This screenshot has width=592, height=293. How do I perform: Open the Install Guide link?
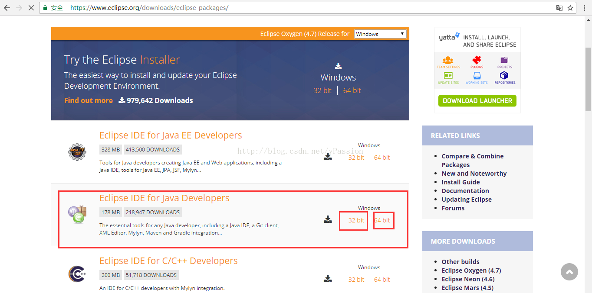tap(460, 182)
